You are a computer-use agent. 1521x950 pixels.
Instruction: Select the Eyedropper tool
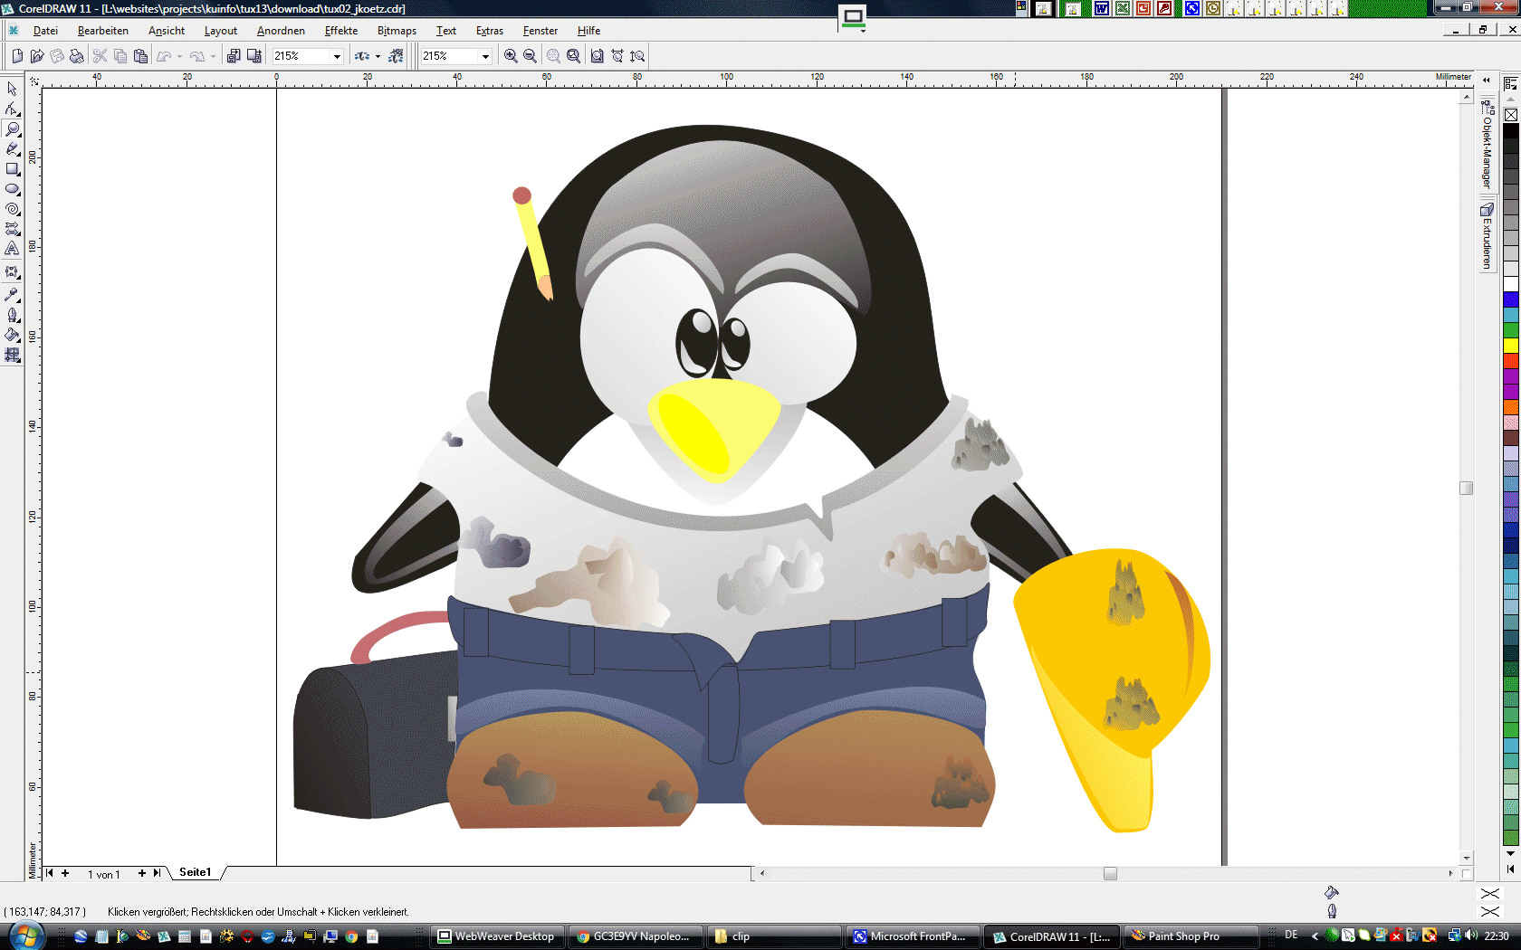12,294
